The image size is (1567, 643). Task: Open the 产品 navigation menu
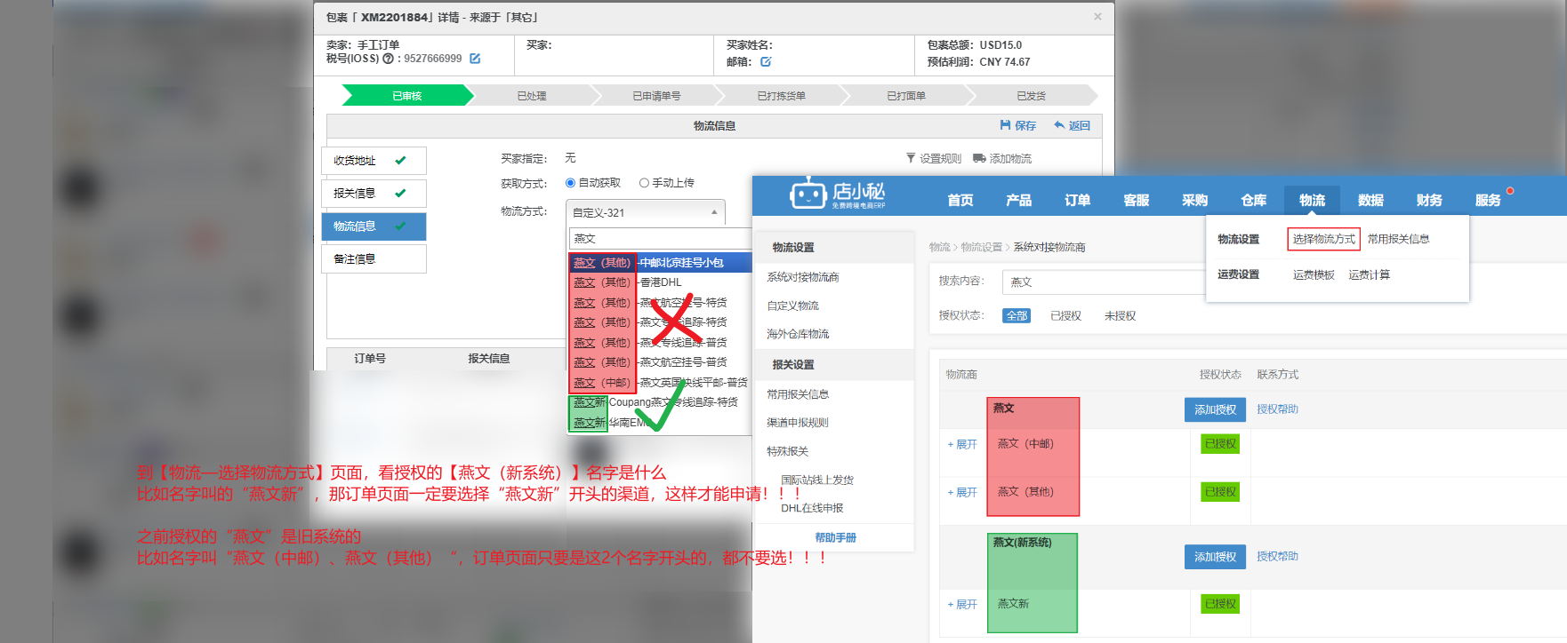tap(1019, 200)
